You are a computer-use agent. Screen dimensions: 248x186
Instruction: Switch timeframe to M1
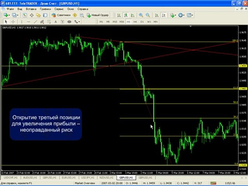[101, 22]
